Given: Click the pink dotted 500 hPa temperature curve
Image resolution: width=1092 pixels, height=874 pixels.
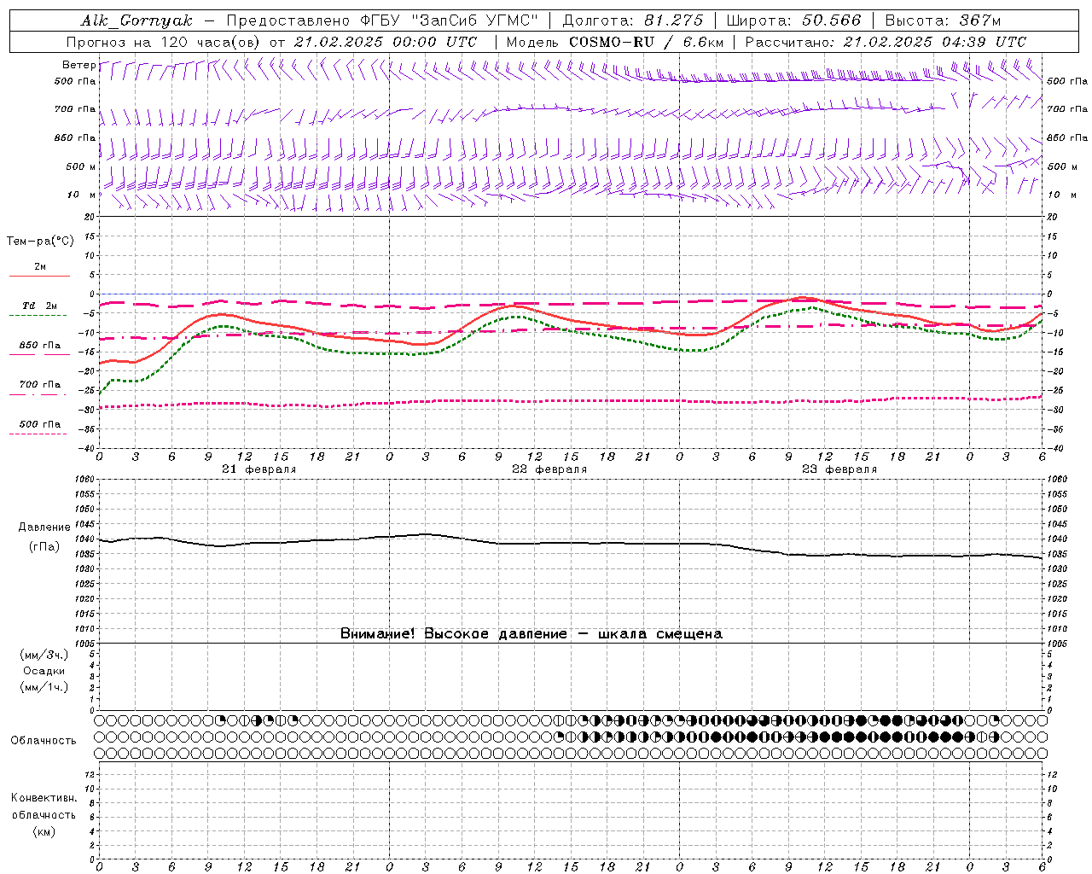Looking at the screenshot, I should 572,401.
